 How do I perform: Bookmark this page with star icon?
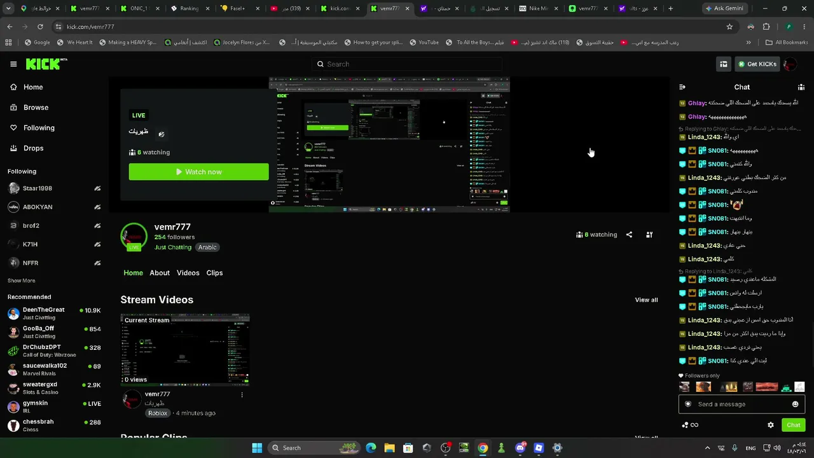pos(729,27)
